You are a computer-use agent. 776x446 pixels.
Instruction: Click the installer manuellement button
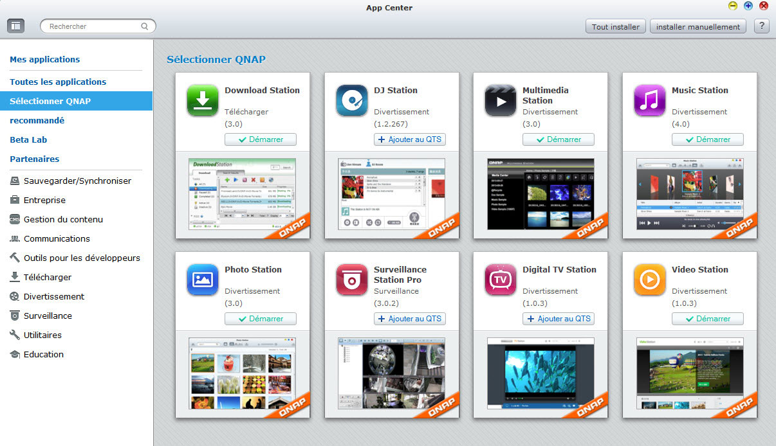(x=698, y=26)
